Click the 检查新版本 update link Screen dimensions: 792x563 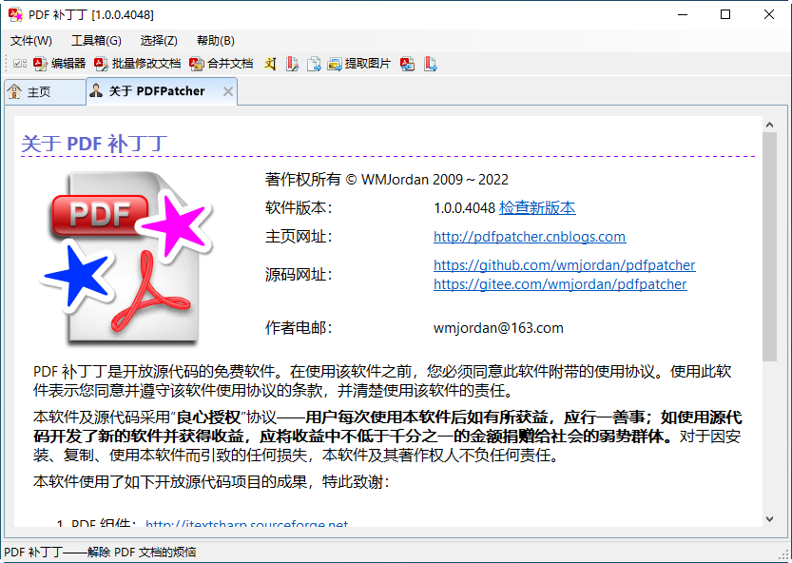pyautogui.click(x=537, y=207)
